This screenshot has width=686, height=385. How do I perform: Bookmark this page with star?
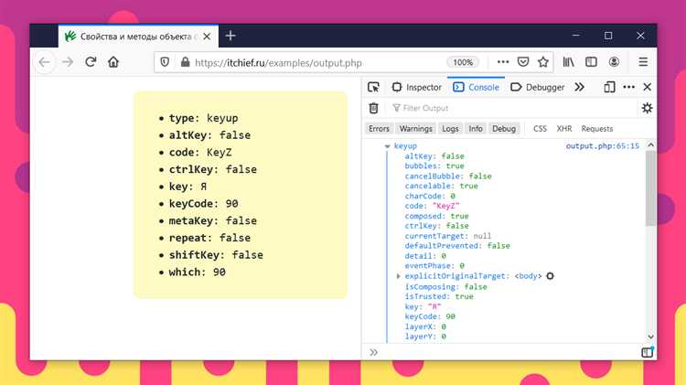[543, 62]
